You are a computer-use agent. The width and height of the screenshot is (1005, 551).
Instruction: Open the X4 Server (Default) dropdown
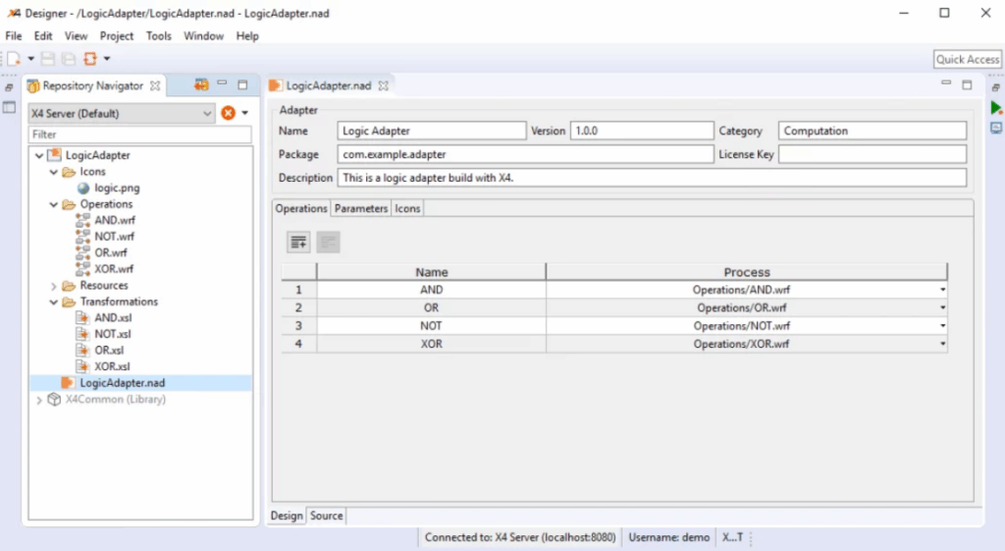(x=121, y=113)
